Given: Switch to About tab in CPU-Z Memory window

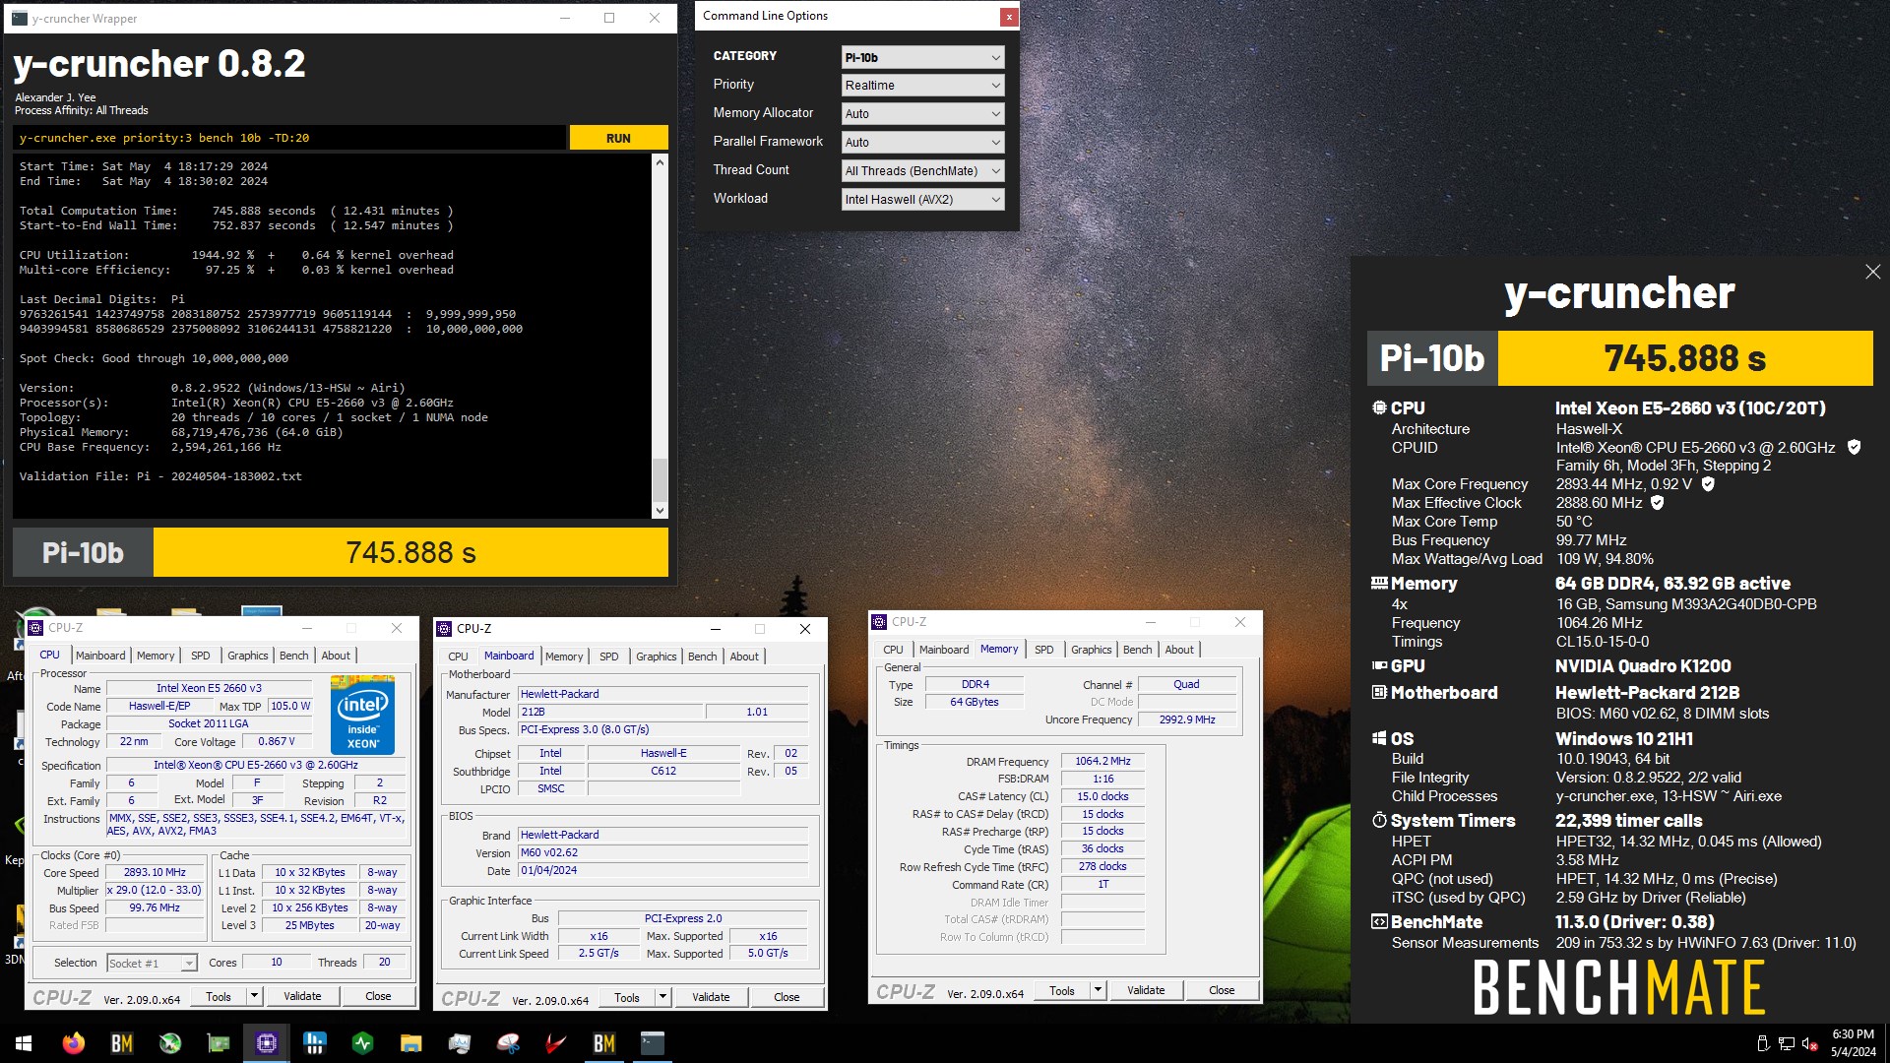Looking at the screenshot, I should (1179, 650).
